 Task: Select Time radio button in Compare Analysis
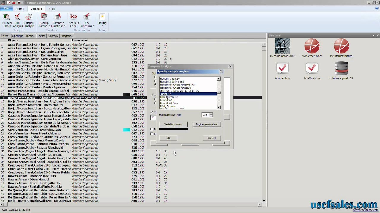click(152, 112)
